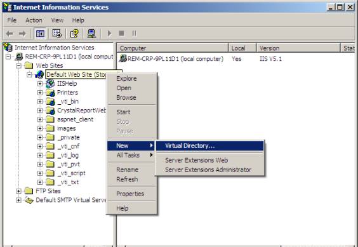Click the Internet Information Services root icon

(x=8, y=47)
